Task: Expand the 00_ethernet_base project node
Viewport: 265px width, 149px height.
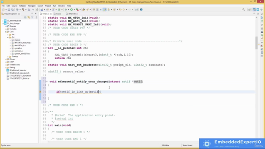Action: [x=3, y=21]
